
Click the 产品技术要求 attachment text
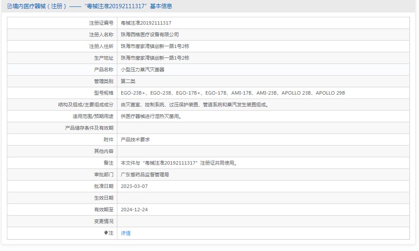click(135, 140)
